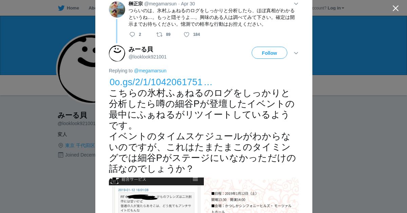
Task: Close the tweet overlay with the X
Action: tap(395, 8)
